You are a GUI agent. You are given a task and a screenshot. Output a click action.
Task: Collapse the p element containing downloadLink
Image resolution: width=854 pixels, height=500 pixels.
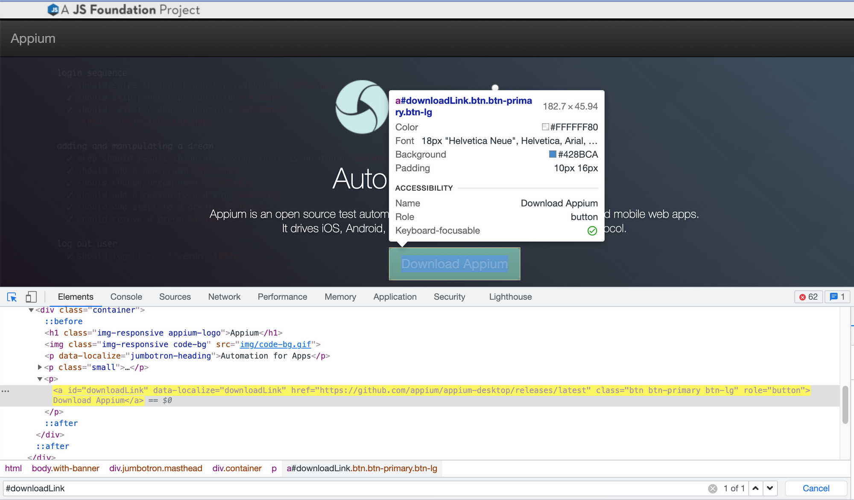(40, 379)
